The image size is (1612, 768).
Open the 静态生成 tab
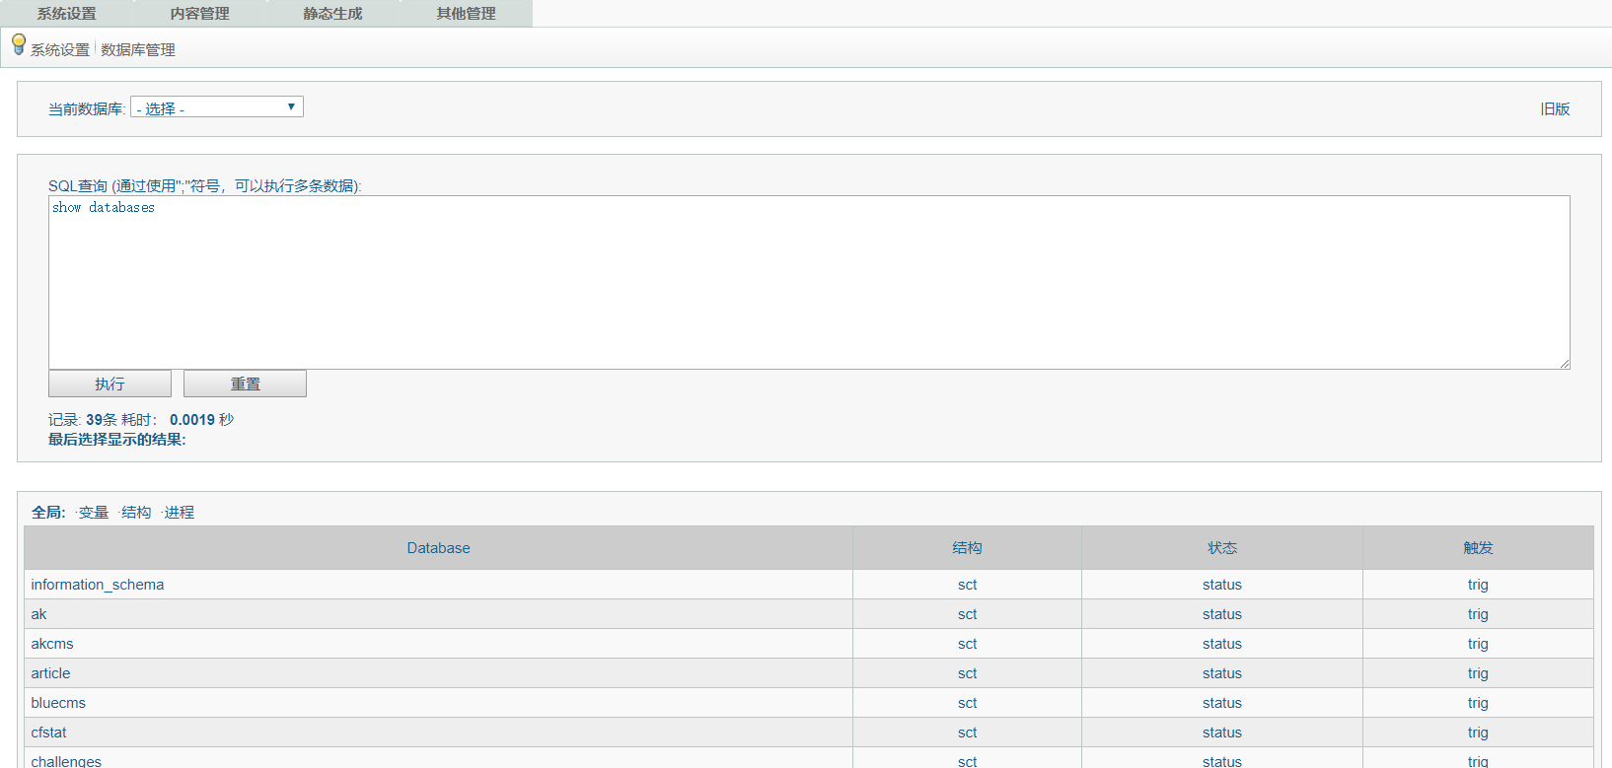(x=332, y=14)
